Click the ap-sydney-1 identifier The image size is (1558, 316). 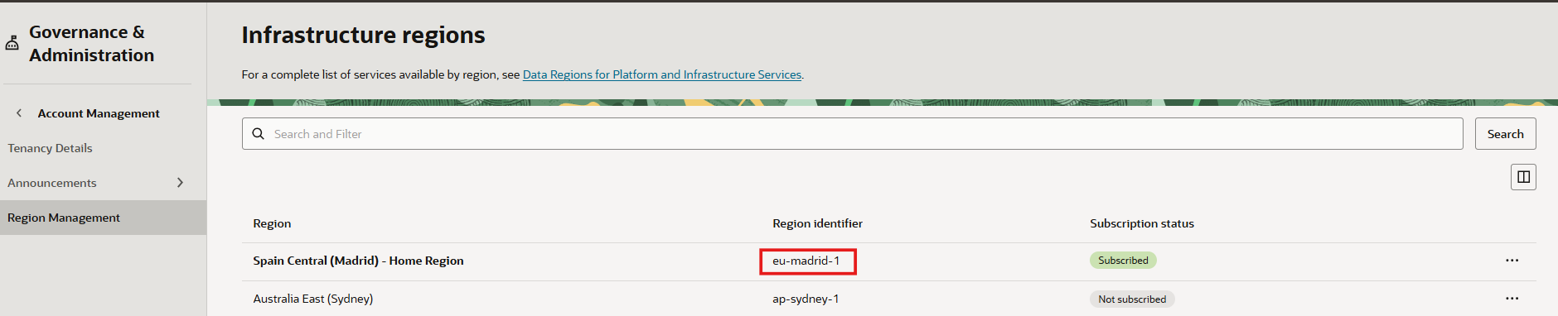pos(806,299)
